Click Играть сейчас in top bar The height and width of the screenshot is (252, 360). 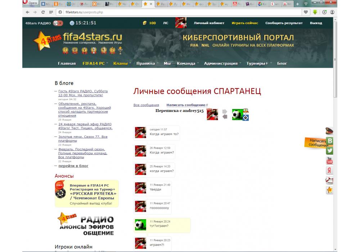[x=245, y=23]
